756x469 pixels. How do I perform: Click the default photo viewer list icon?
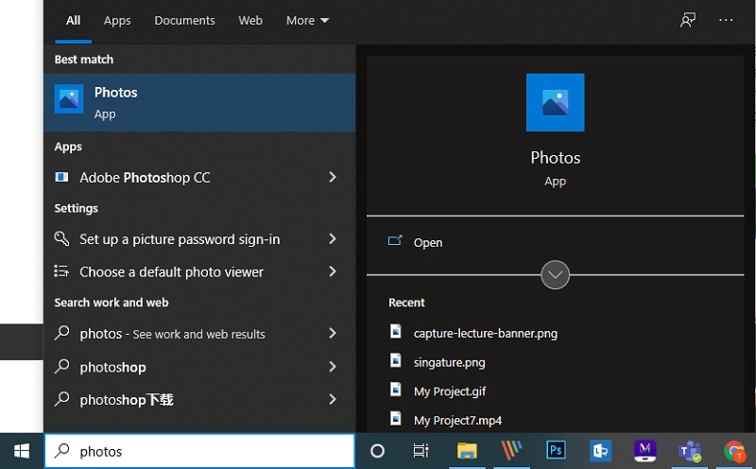pos(61,271)
